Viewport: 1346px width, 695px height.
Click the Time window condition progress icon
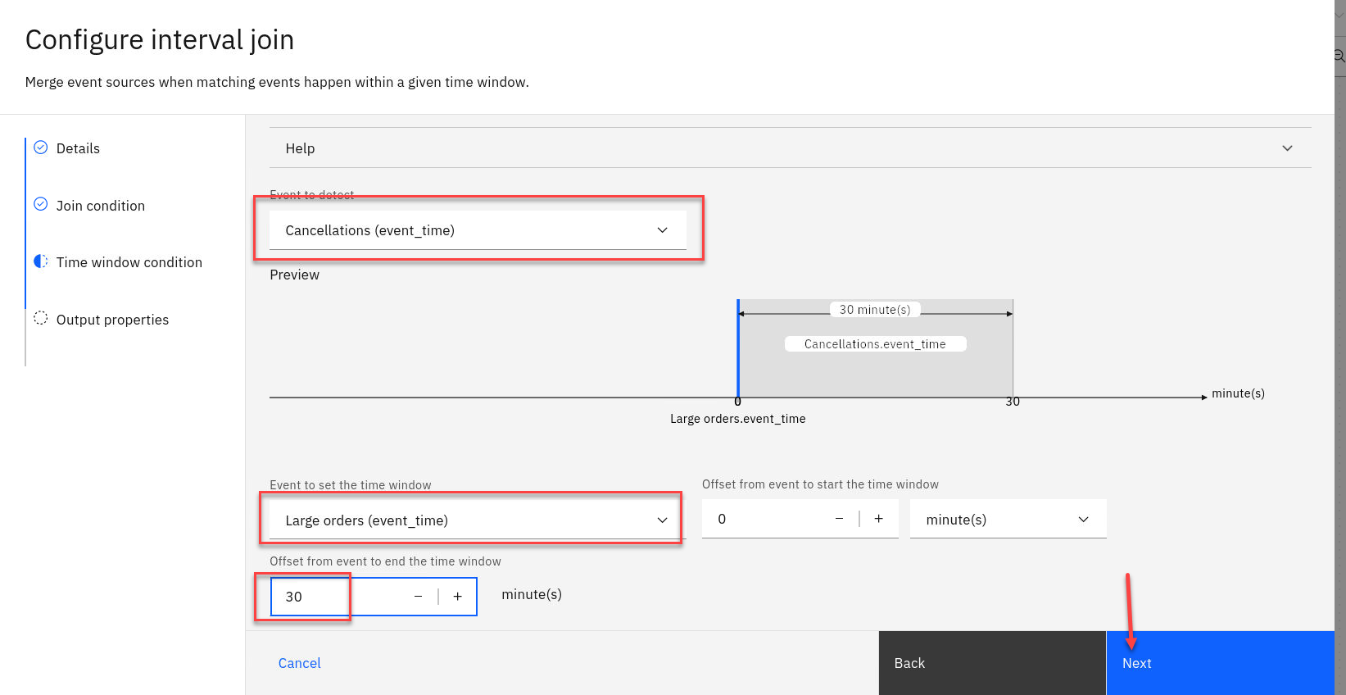click(40, 261)
